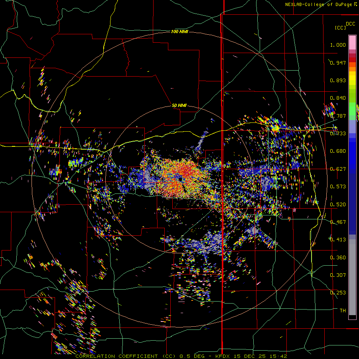Click the 0.787 scale value
Screen dimensions: 359x359
pyautogui.click(x=338, y=116)
